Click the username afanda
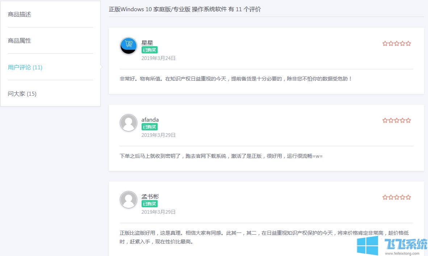The width and height of the screenshot is (428, 256). (x=150, y=120)
